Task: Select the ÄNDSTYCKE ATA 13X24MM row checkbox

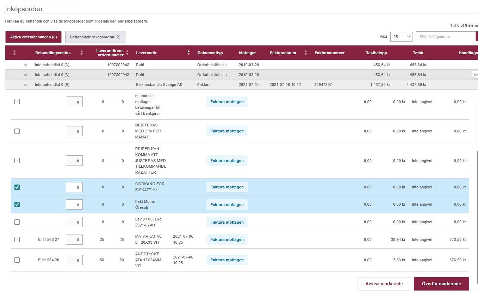Action: click(17, 260)
